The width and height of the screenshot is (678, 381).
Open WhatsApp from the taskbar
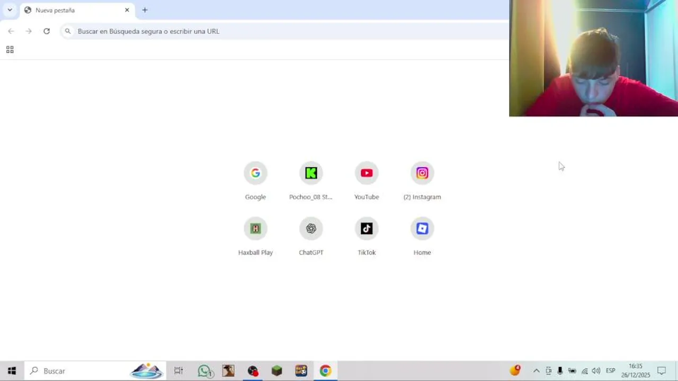click(x=205, y=371)
